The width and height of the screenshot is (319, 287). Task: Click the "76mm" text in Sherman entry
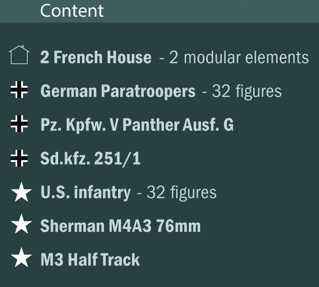coord(178,226)
